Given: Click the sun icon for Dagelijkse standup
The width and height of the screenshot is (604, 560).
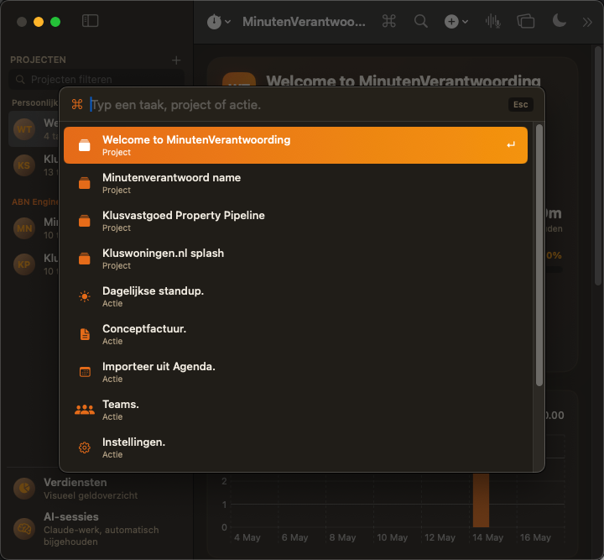Looking at the screenshot, I should [x=85, y=296].
